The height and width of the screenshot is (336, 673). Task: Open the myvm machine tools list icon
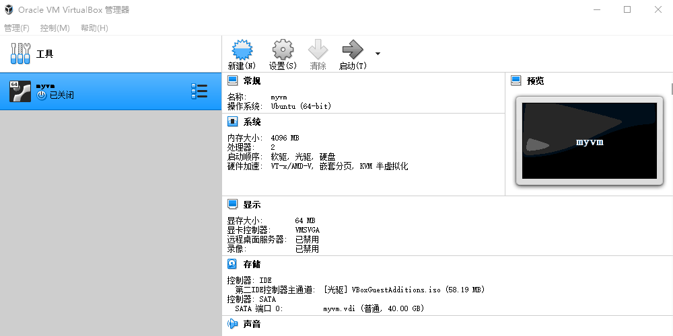click(199, 91)
